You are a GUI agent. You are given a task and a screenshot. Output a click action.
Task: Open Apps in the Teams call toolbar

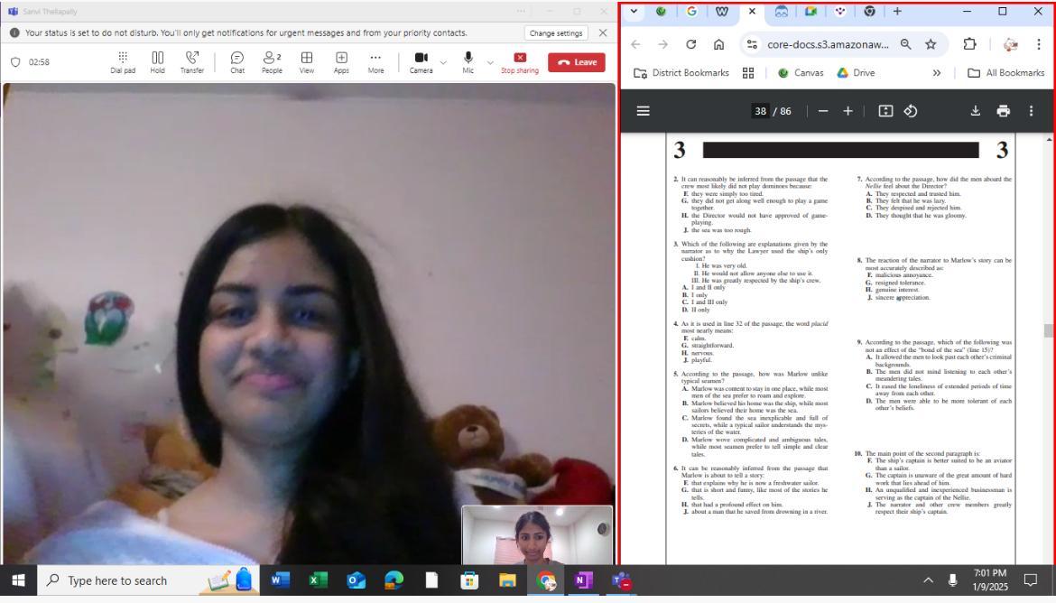point(341,62)
